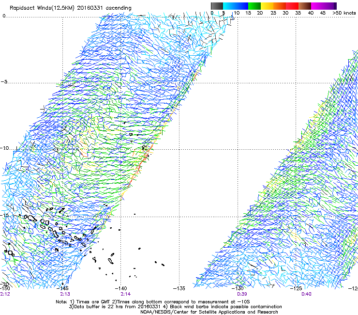This screenshot has height=315, width=358.
Task: Click the '>50 knots' legend label
Action: pyautogui.click(x=344, y=13)
